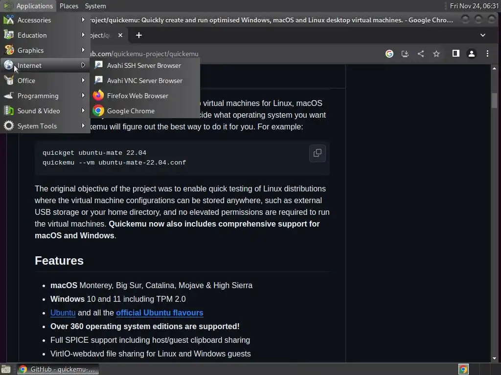Expand the Programming submenu arrow
Screen dimensions: 501x375
click(x=83, y=95)
